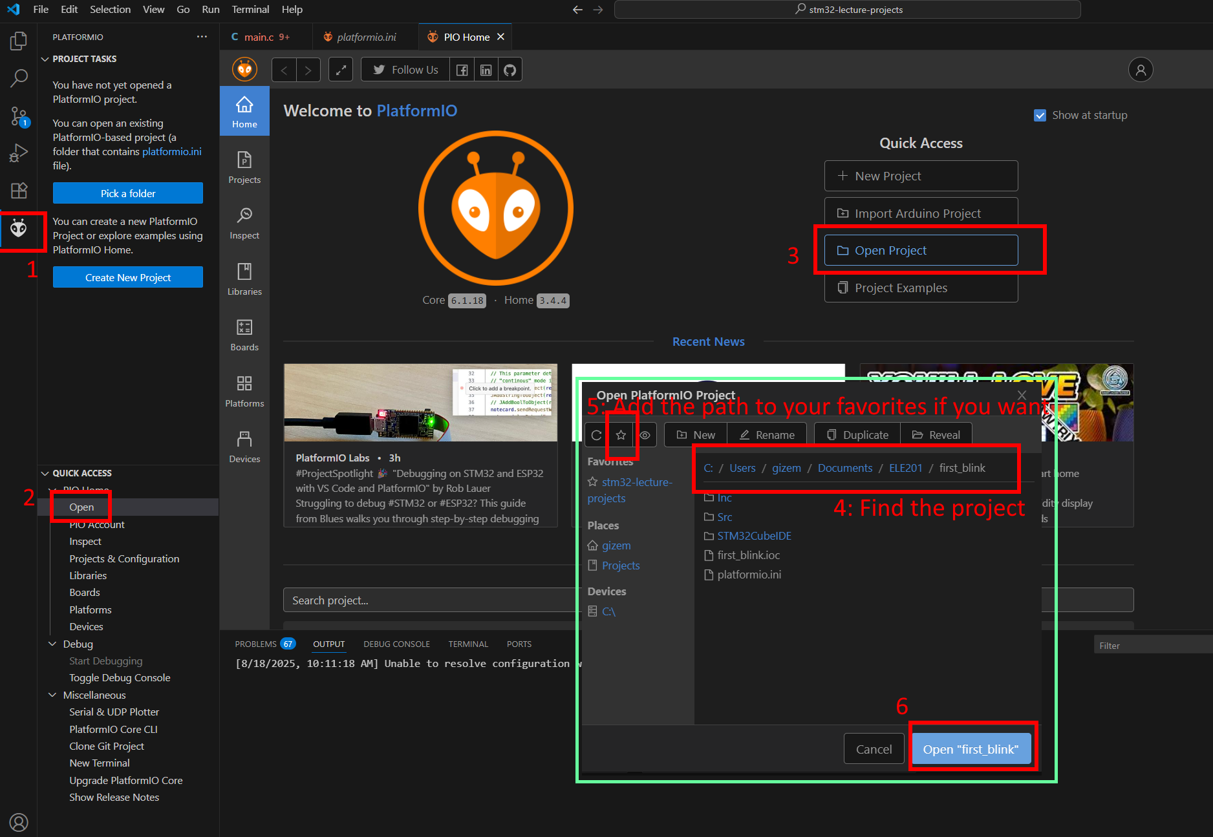Click the Create New Project button
The height and width of the screenshot is (837, 1213).
tap(127, 277)
